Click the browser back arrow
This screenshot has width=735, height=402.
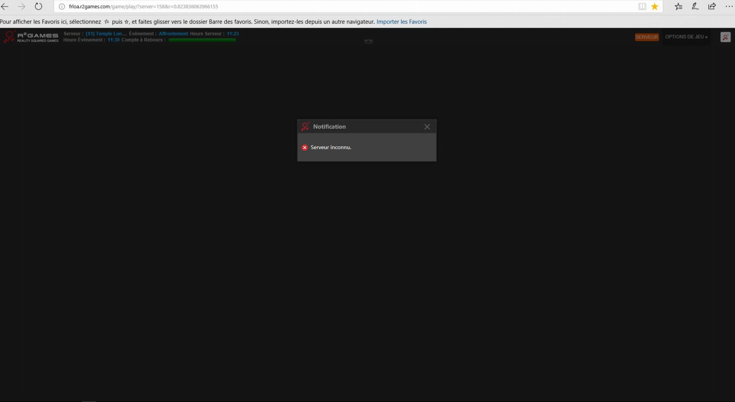pyautogui.click(x=5, y=7)
